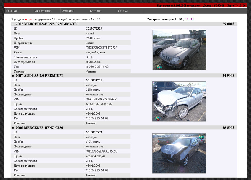Click the 39 000$ price

click(x=228, y=24)
